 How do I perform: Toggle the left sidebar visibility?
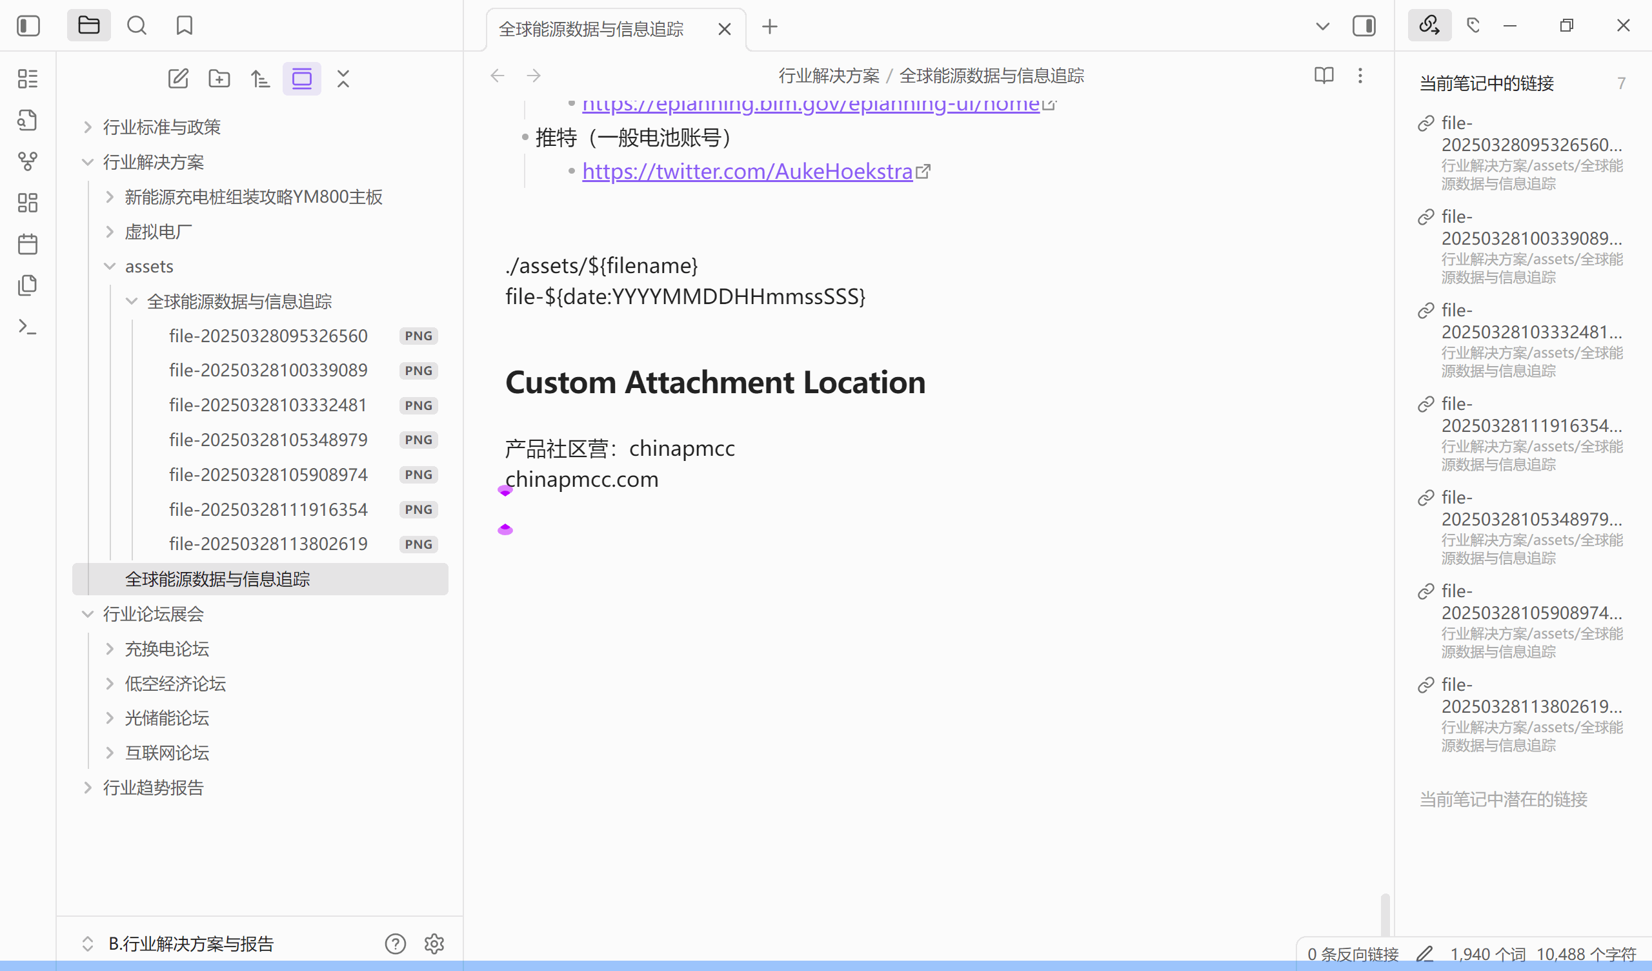coord(28,26)
